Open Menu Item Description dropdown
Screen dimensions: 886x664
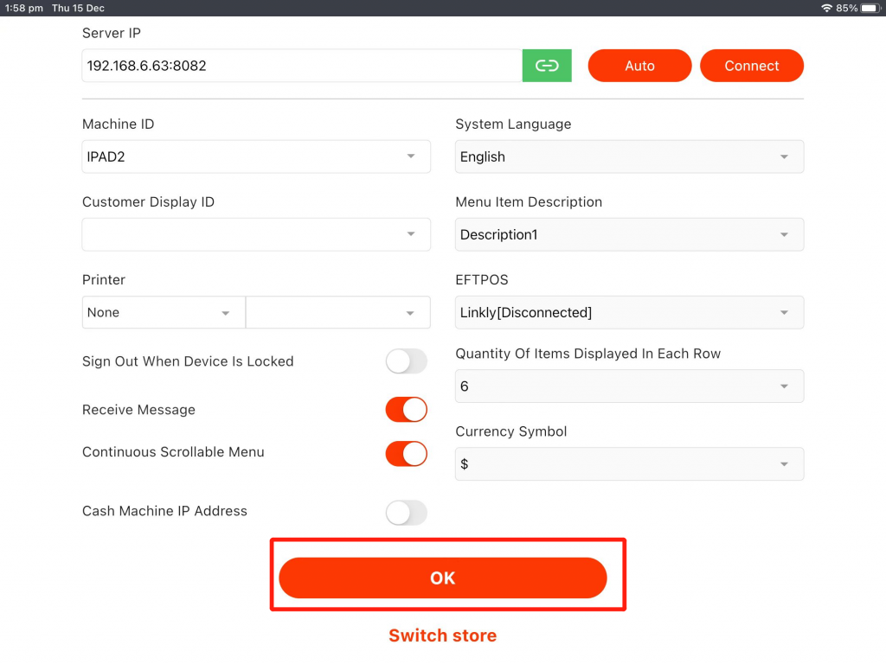(x=629, y=234)
